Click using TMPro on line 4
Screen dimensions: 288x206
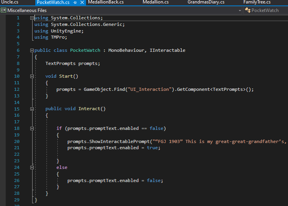[x=51, y=37]
